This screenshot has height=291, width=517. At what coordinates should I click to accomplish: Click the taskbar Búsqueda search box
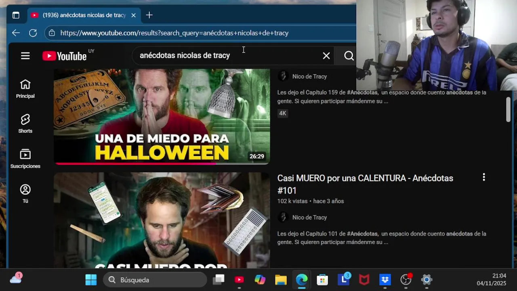point(155,280)
